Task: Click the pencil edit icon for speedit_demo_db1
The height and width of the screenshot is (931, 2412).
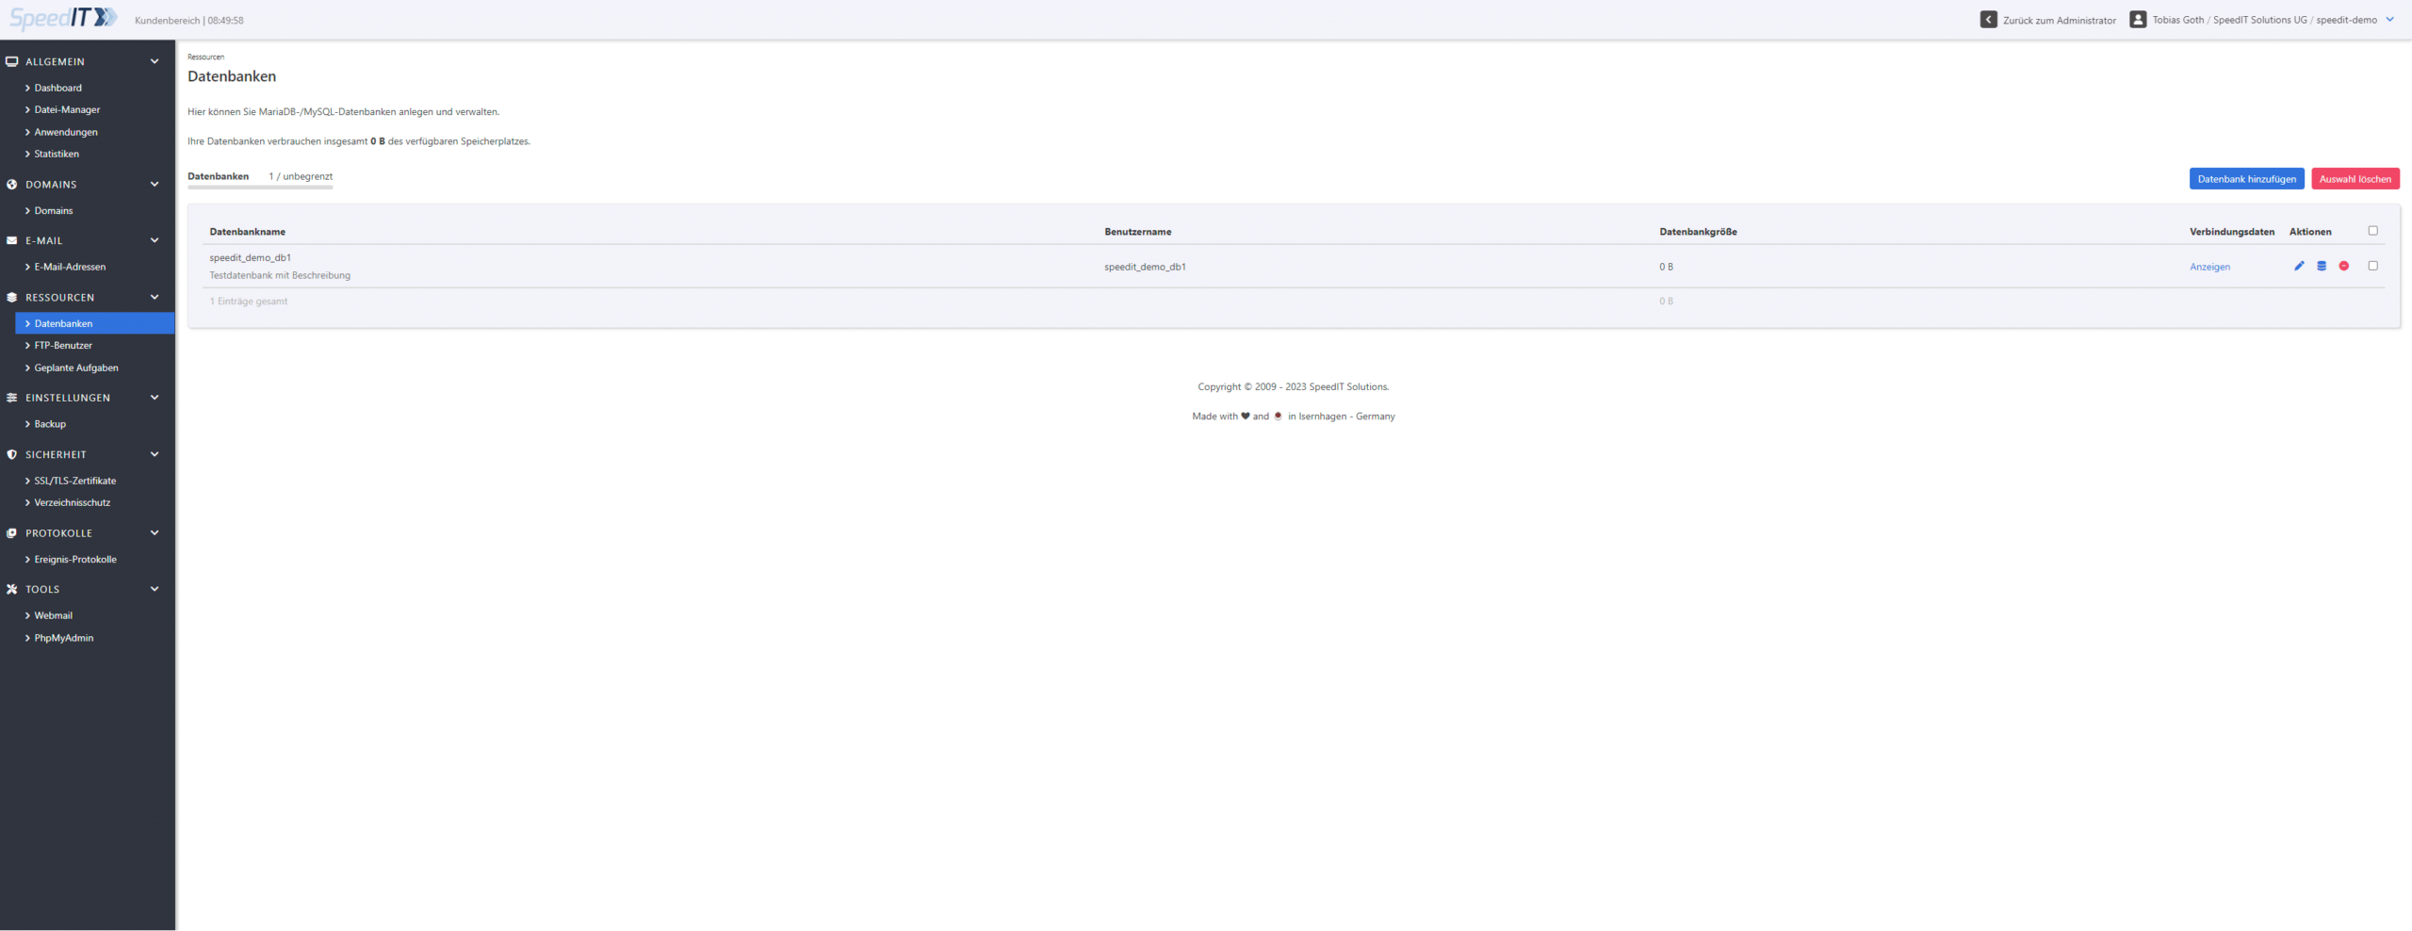Action: [x=2299, y=267]
